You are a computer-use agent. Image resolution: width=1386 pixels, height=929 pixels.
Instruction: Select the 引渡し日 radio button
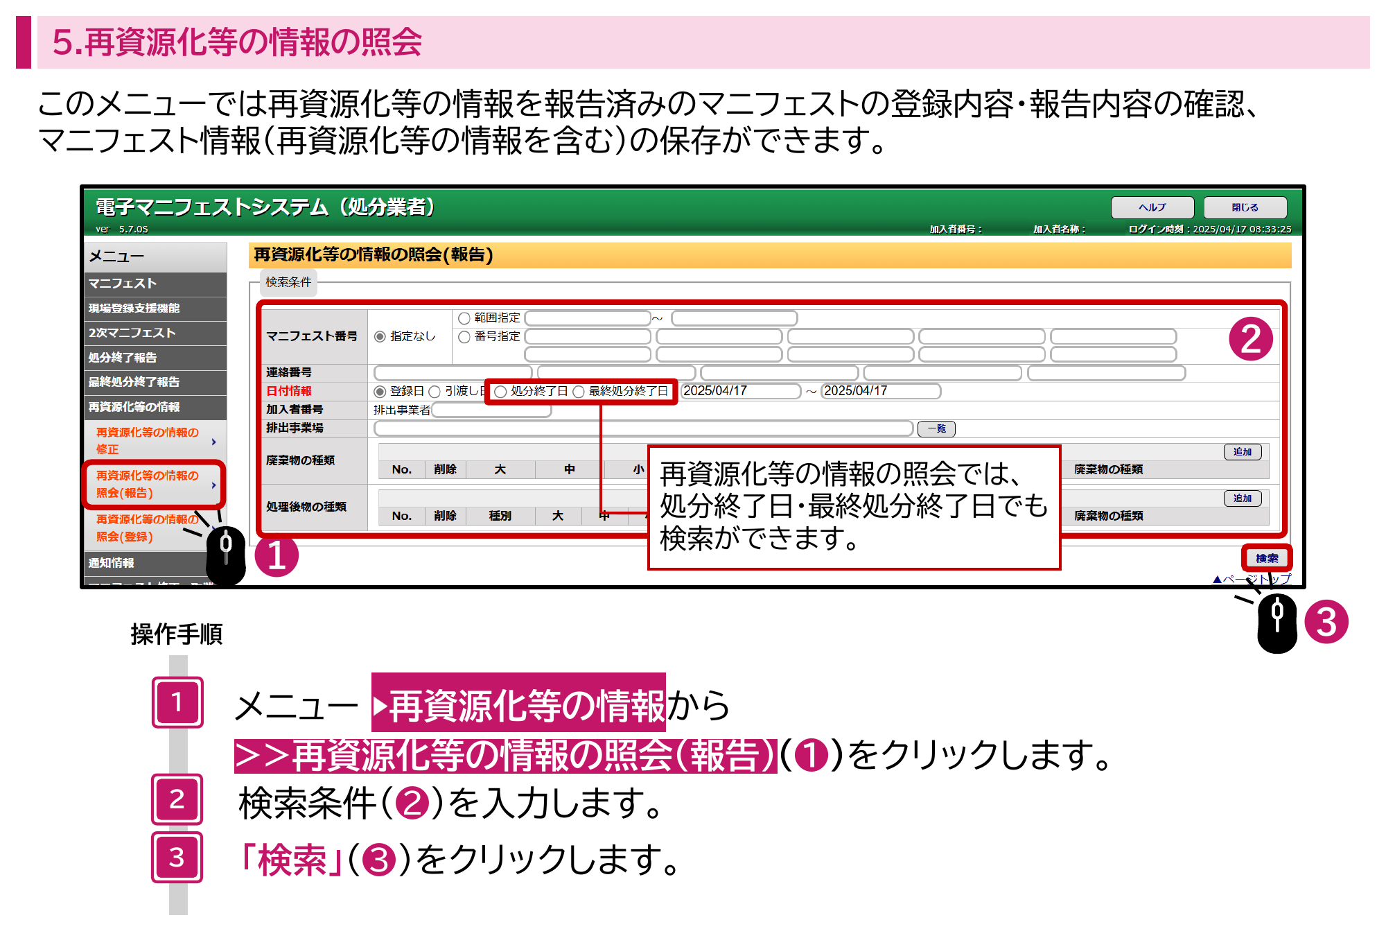click(435, 392)
